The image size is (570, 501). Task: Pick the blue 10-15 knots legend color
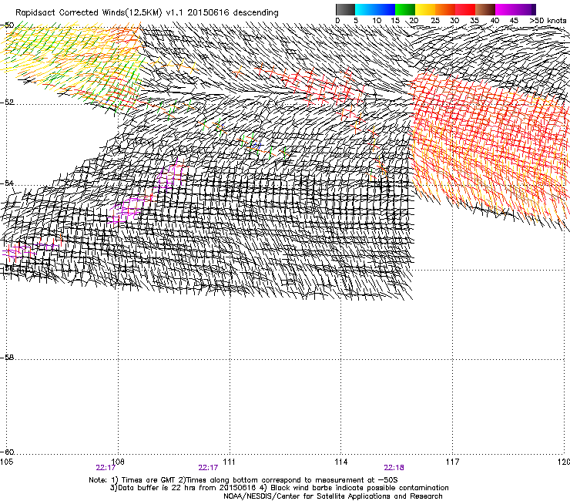[x=385, y=9]
